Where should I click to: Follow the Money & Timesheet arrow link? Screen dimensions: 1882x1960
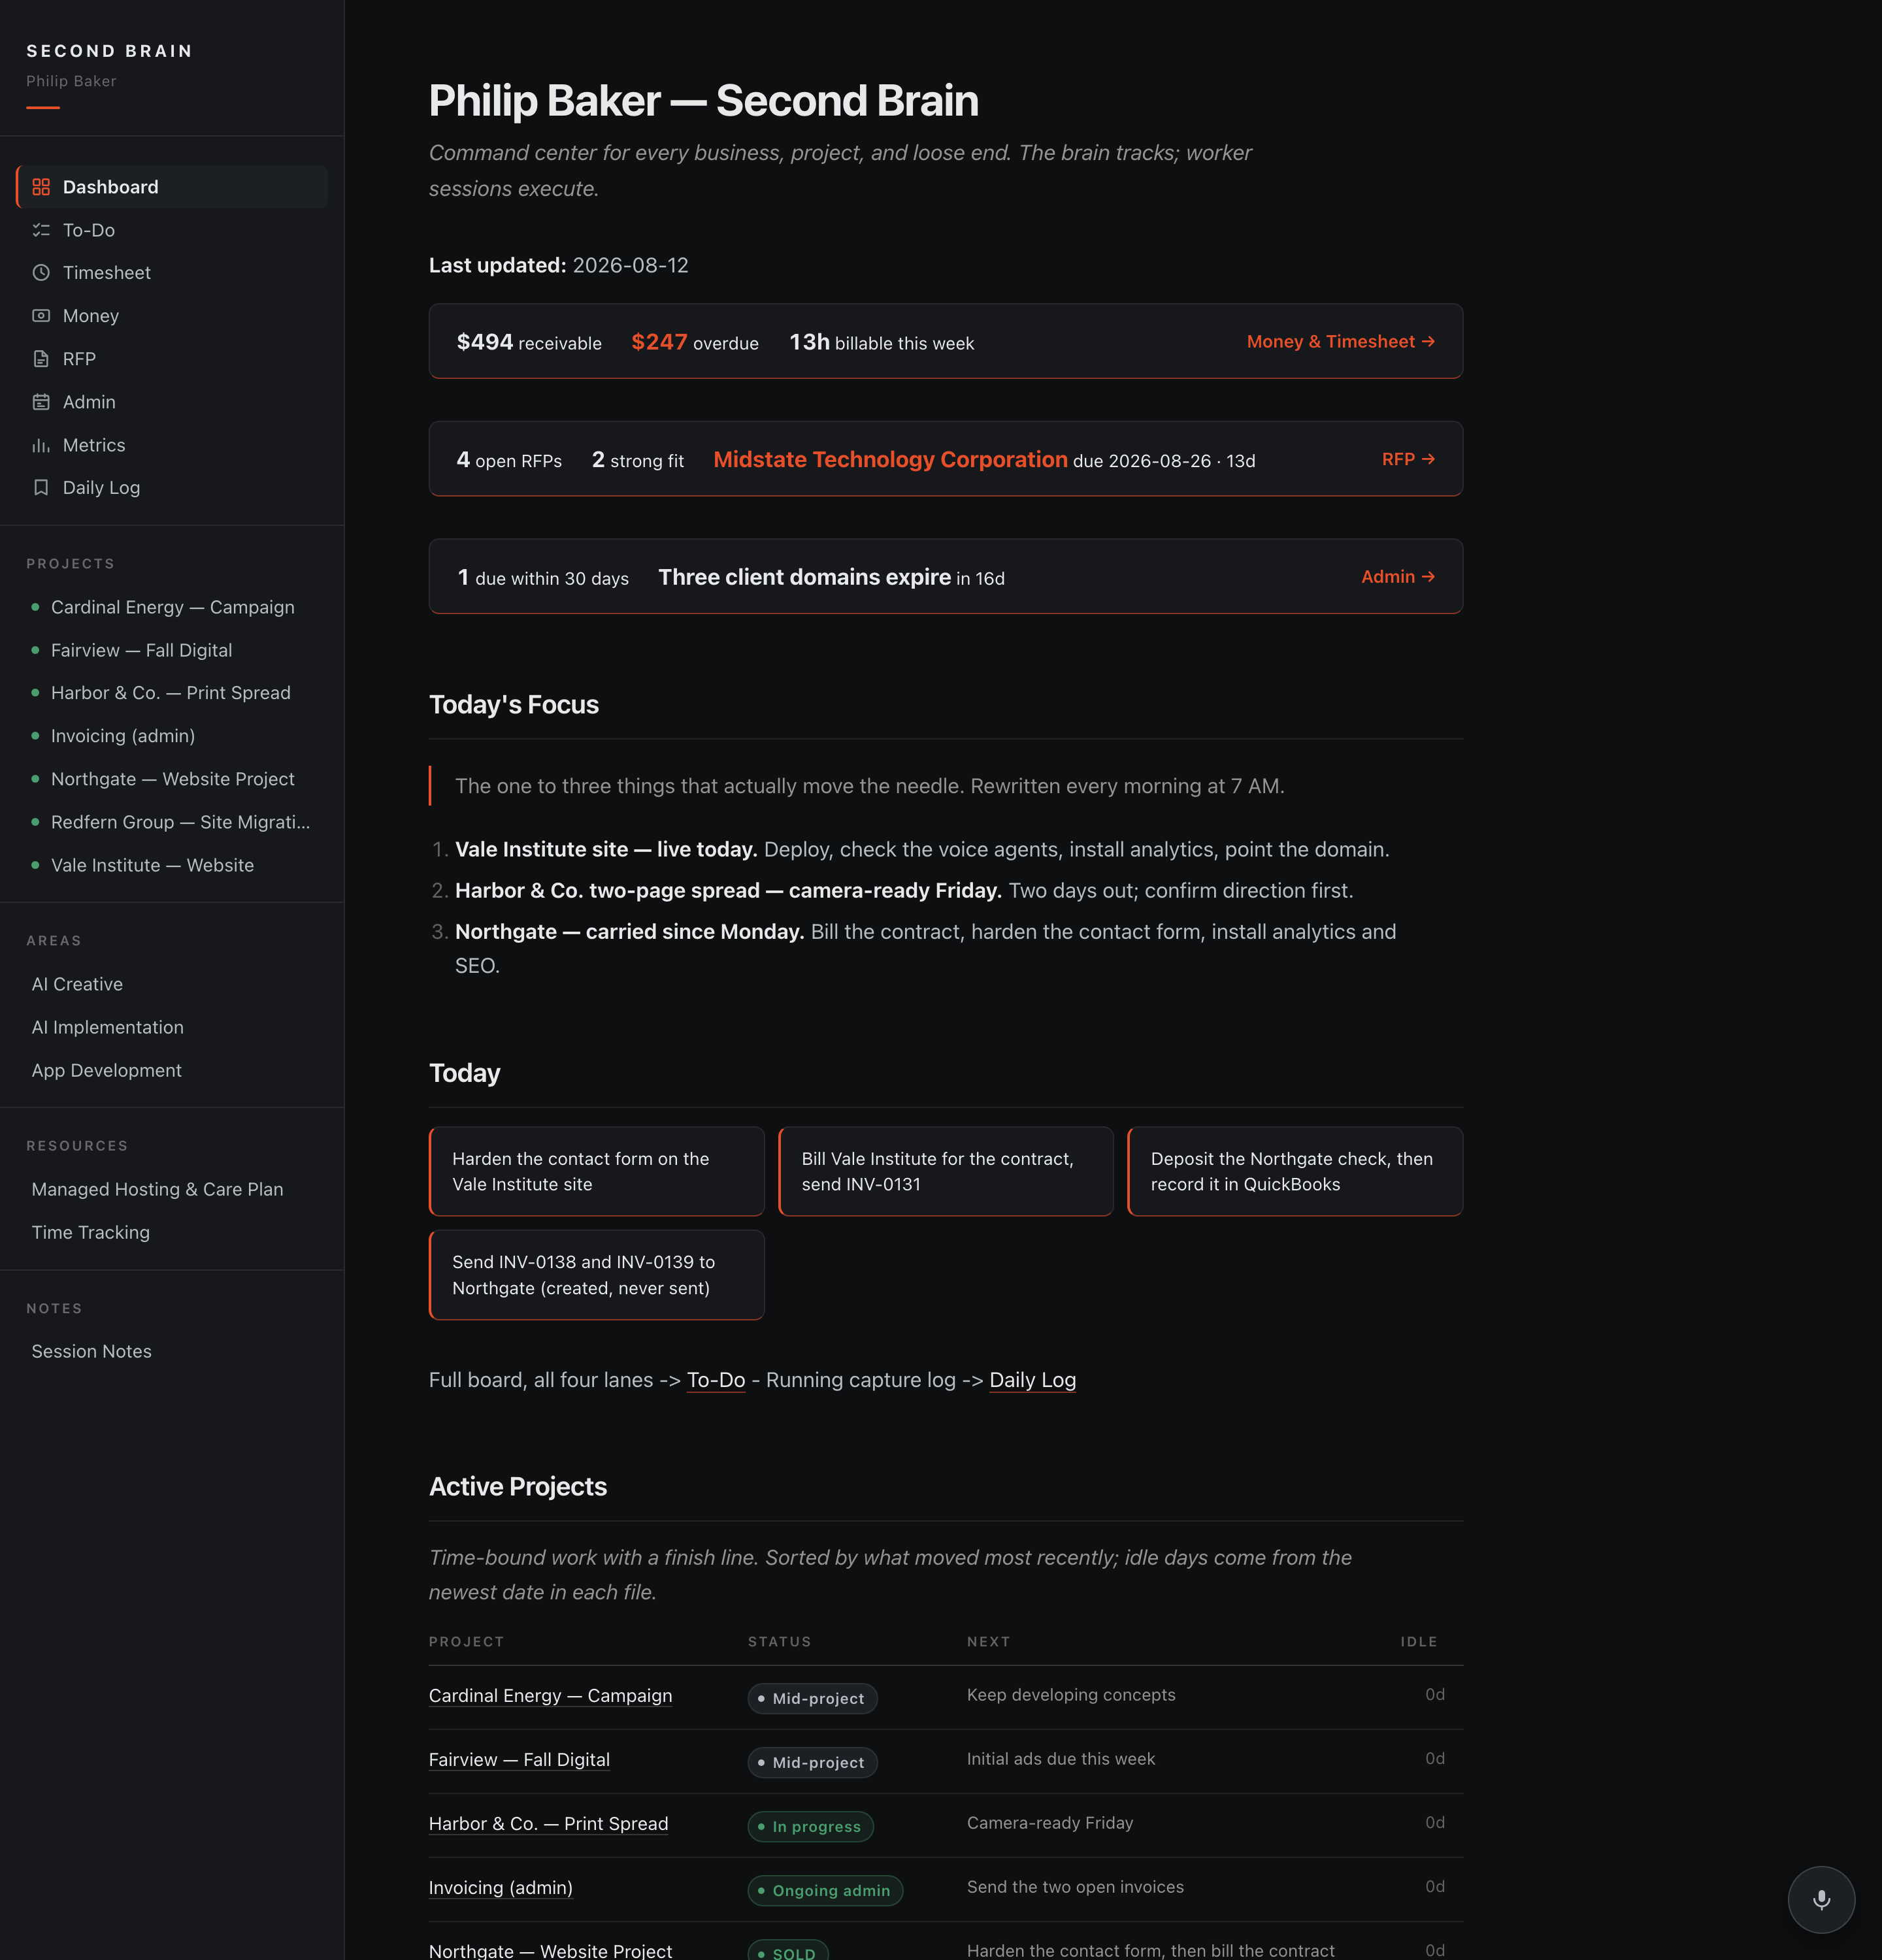pos(1340,342)
